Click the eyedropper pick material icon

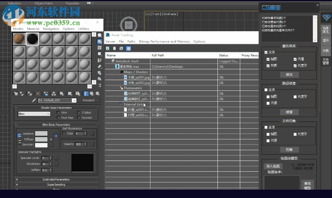(x=34, y=100)
